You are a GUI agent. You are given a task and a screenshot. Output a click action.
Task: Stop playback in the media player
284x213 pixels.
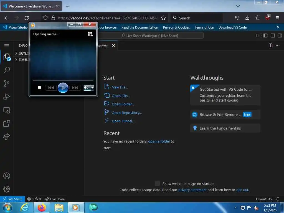pos(39,88)
